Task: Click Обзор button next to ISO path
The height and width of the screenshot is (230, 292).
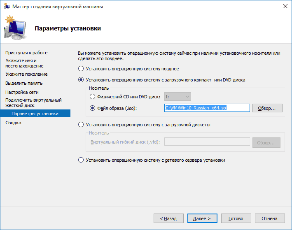Action: pos(267,108)
